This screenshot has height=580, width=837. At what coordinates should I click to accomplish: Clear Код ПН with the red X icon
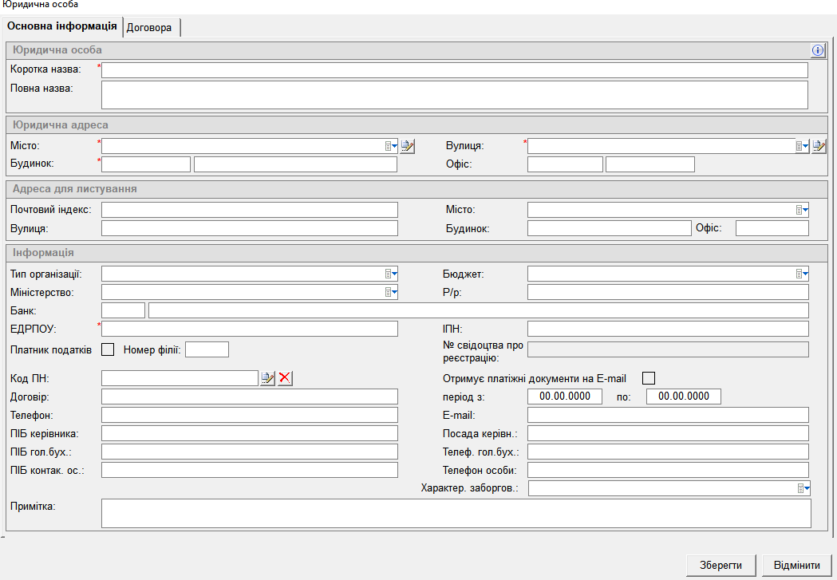click(285, 378)
